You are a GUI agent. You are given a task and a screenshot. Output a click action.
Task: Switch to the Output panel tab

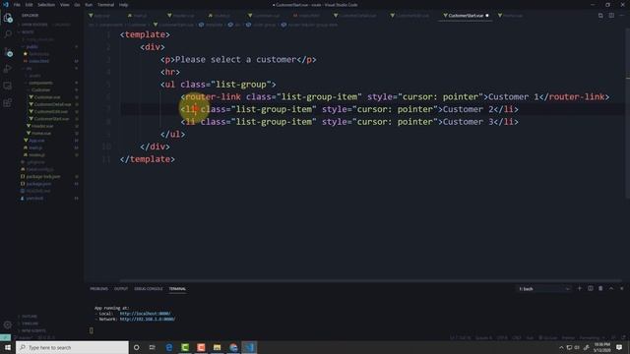click(120, 288)
